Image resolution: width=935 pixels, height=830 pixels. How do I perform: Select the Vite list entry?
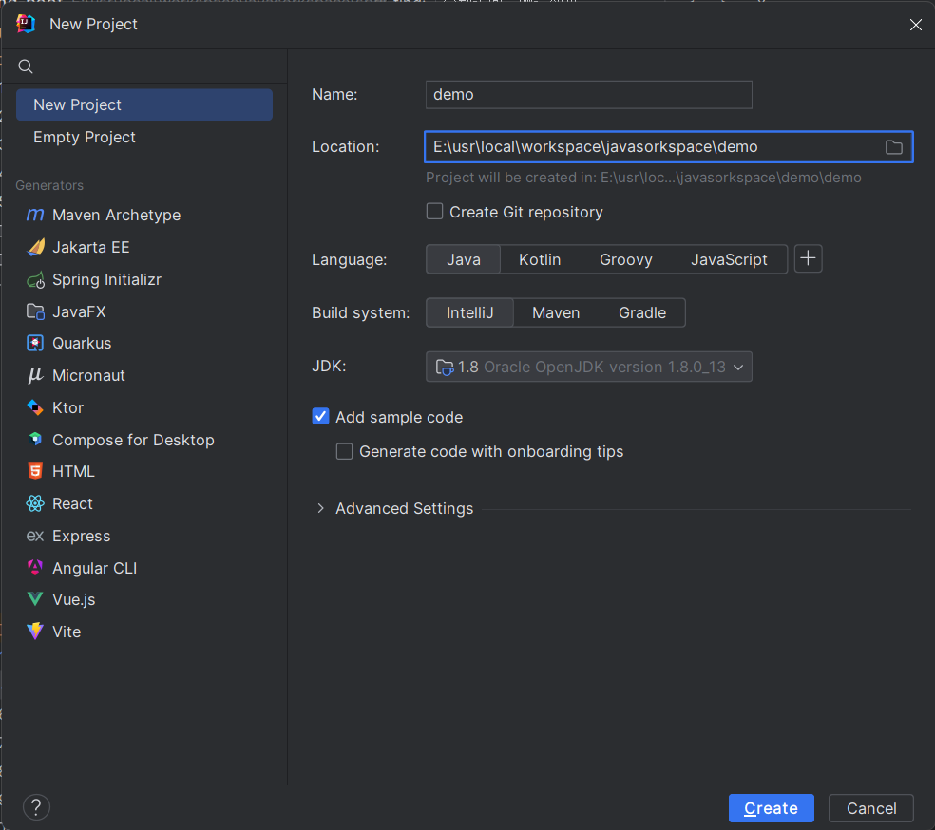[144, 632]
